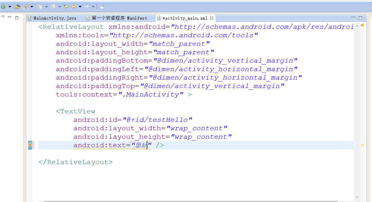Screen dimensions: 372x202
Task: Click the yellow overview ruler top indicator
Action: pyautogui.click(x=362, y=25)
